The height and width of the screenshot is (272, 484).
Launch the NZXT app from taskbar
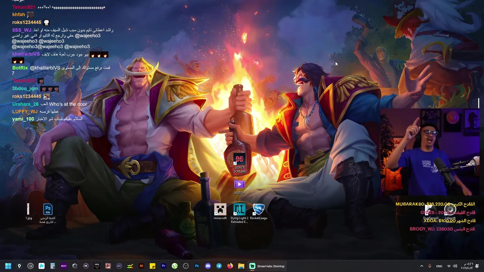64,266
